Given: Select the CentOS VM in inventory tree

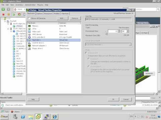Looking at the screenshot, I should (19, 44).
